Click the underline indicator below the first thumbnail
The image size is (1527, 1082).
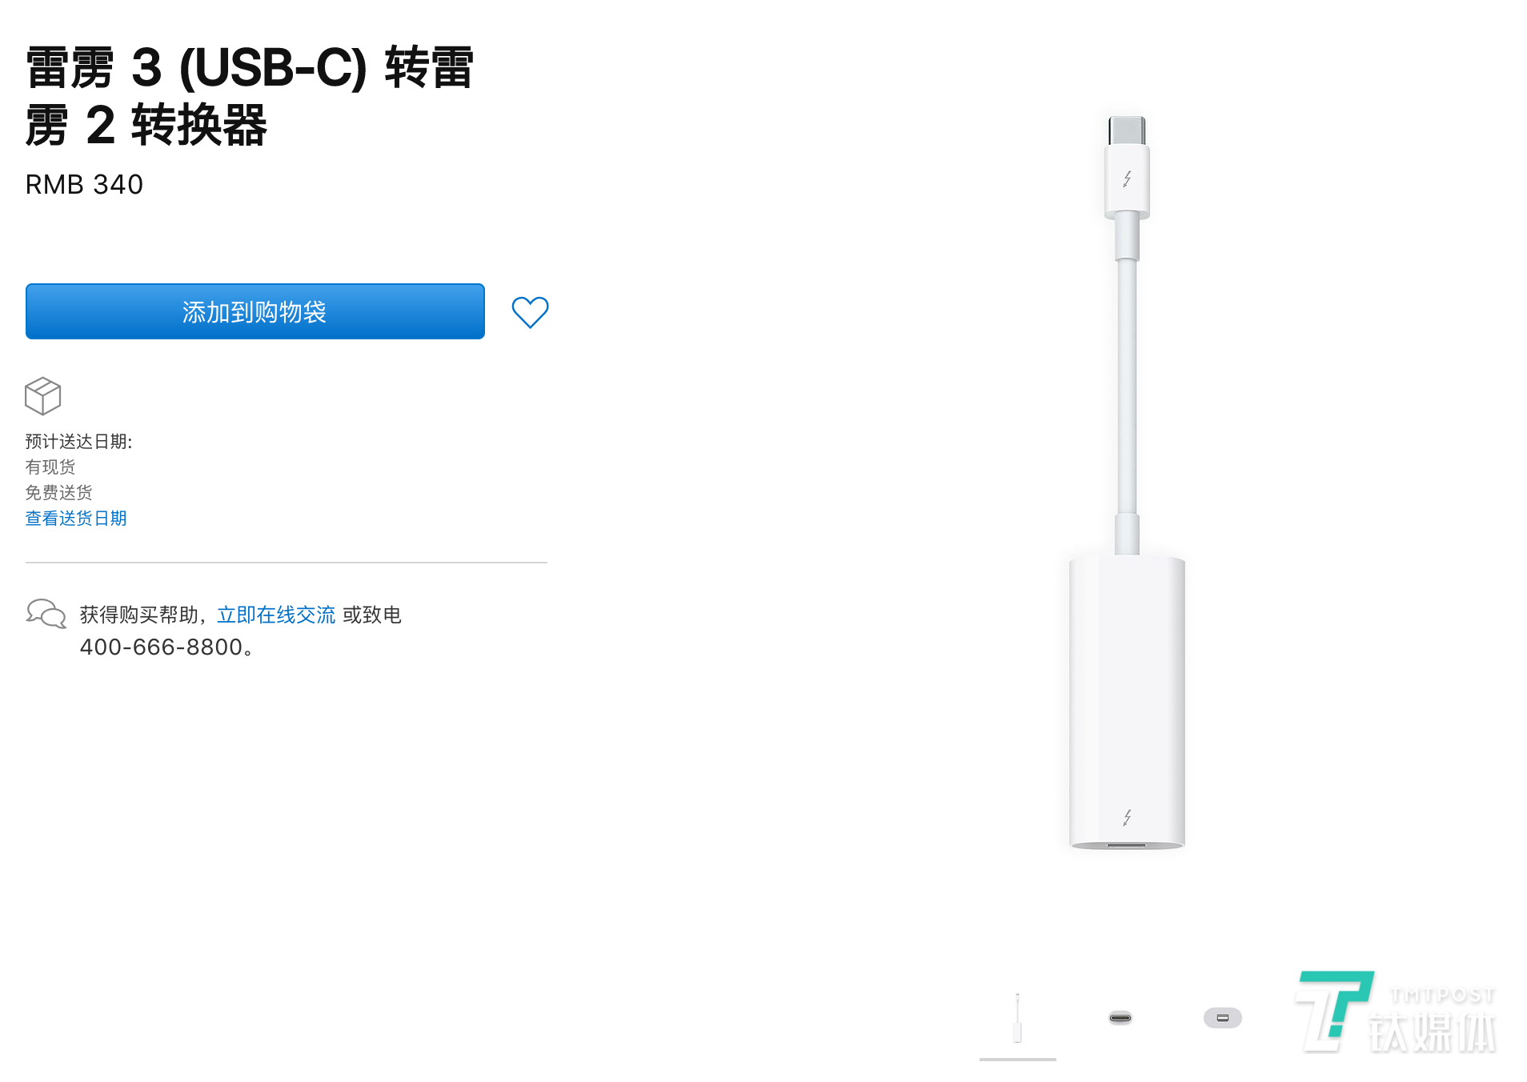click(1017, 1058)
